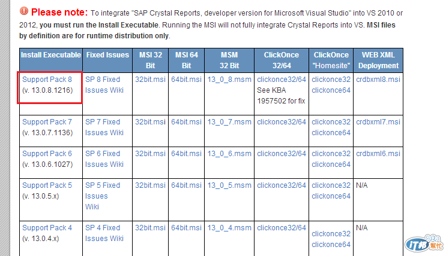Download the 13_0_6.msm merge module
This screenshot has width=446, height=256.
click(229, 154)
